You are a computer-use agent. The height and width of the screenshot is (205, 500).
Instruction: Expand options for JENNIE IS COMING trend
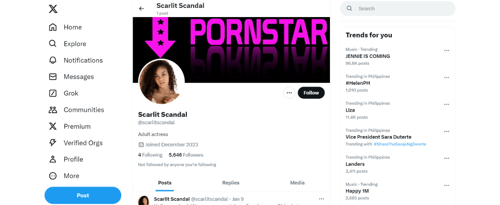pyautogui.click(x=447, y=50)
